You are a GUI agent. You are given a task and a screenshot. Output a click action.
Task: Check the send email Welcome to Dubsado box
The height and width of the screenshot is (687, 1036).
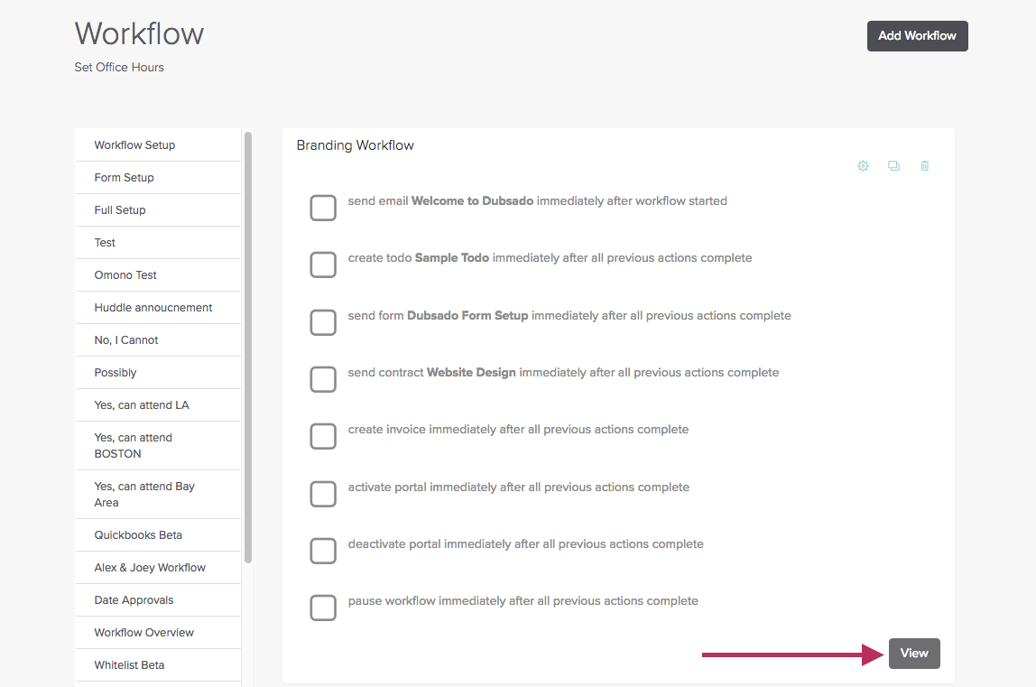[x=323, y=208]
